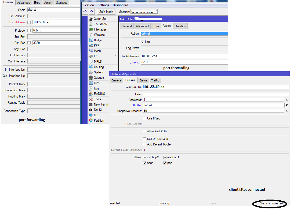Expand the IP submenu arrow
The width and height of the screenshot is (308, 210).
115,56
